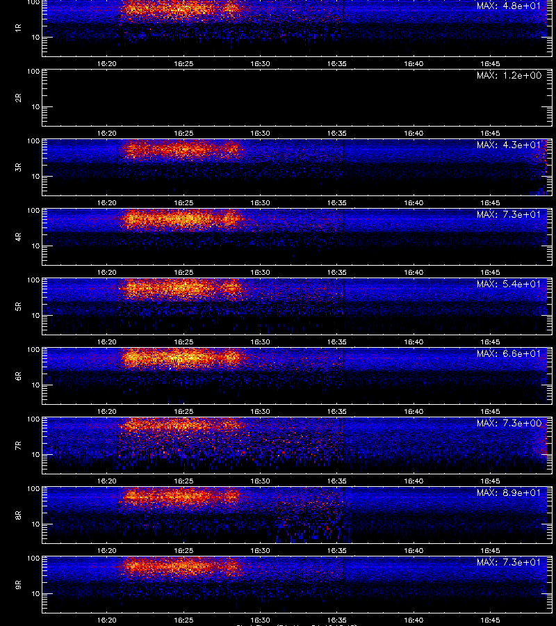Click the 100 y-axis label of panel 6R
This screenshot has width=556, height=626.
(33, 350)
